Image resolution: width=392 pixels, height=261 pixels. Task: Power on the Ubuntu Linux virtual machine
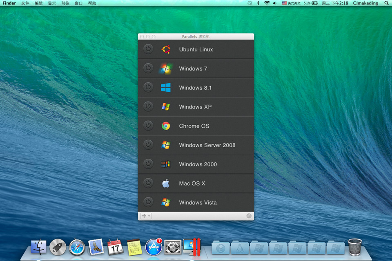pyautogui.click(x=148, y=49)
